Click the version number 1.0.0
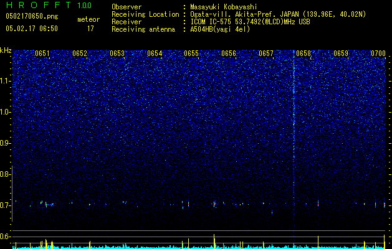392x249 pixels. pyautogui.click(x=84, y=6)
